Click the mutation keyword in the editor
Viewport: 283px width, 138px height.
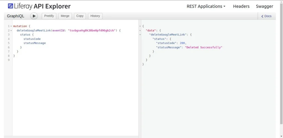click(20, 26)
